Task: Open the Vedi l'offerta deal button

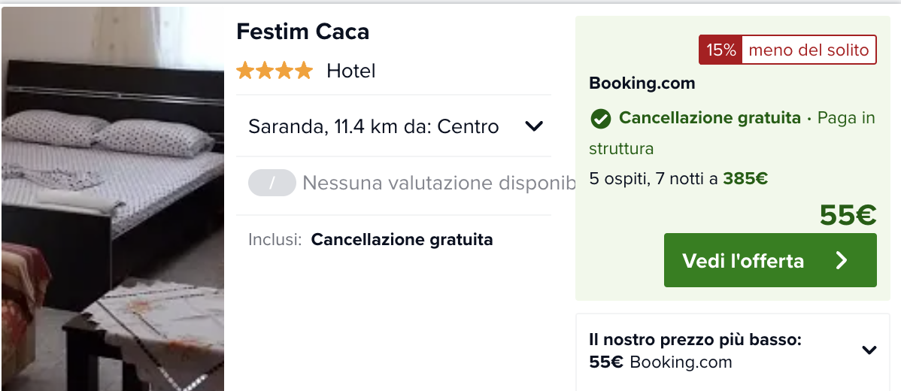Action: tap(770, 260)
